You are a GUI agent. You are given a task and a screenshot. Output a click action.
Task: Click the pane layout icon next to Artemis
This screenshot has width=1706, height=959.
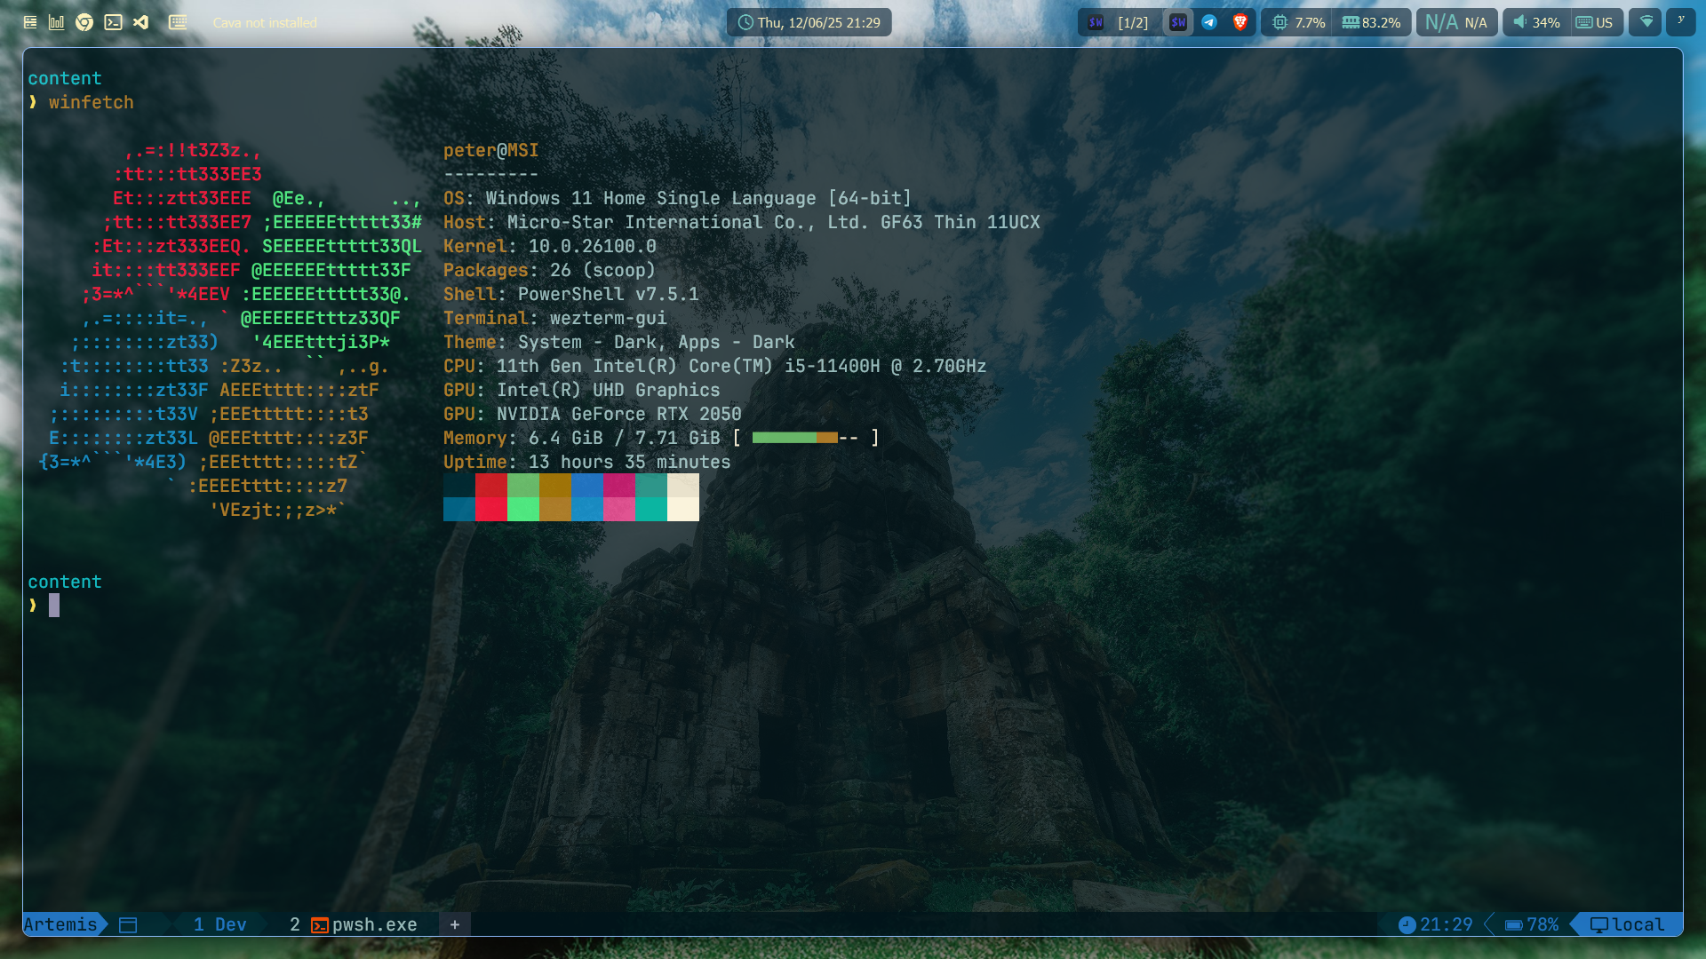128,925
